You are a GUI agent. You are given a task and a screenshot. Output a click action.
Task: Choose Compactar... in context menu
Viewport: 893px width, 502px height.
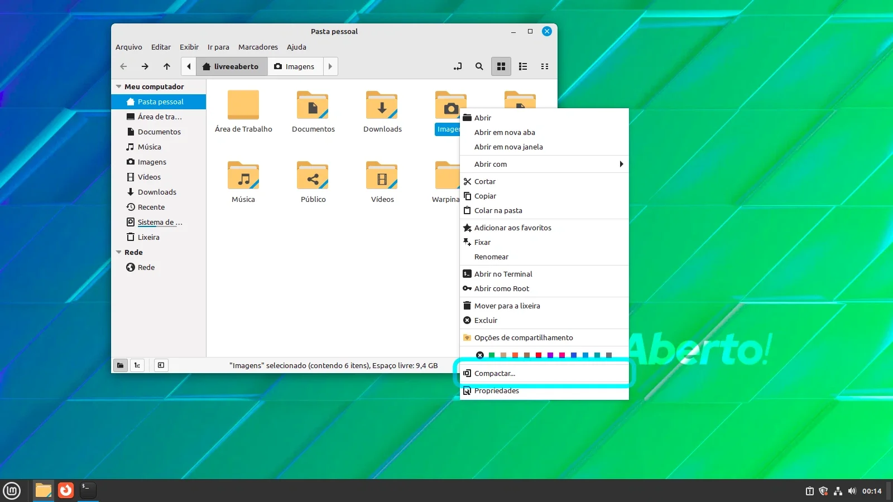[x=544, y=373]
